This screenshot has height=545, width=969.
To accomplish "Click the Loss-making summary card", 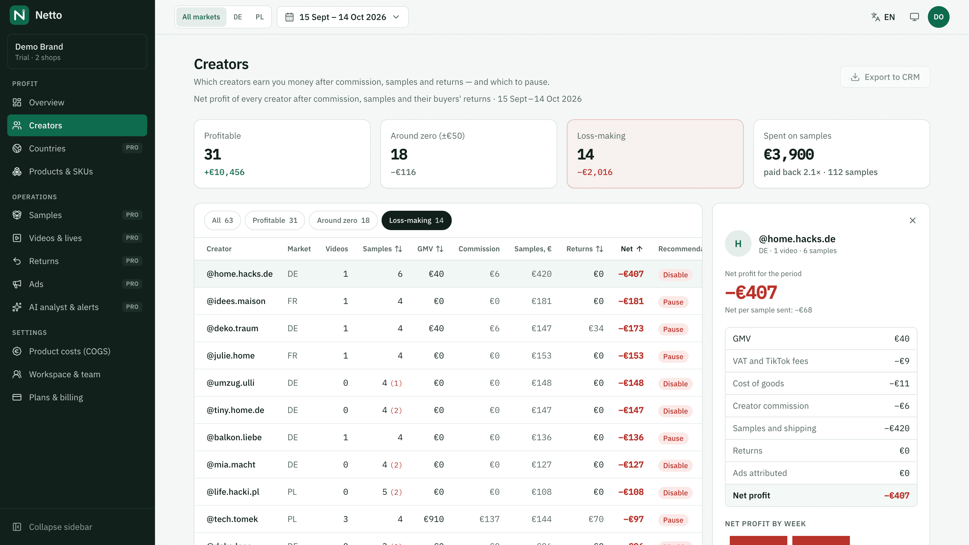I will [x=655, y=154].
